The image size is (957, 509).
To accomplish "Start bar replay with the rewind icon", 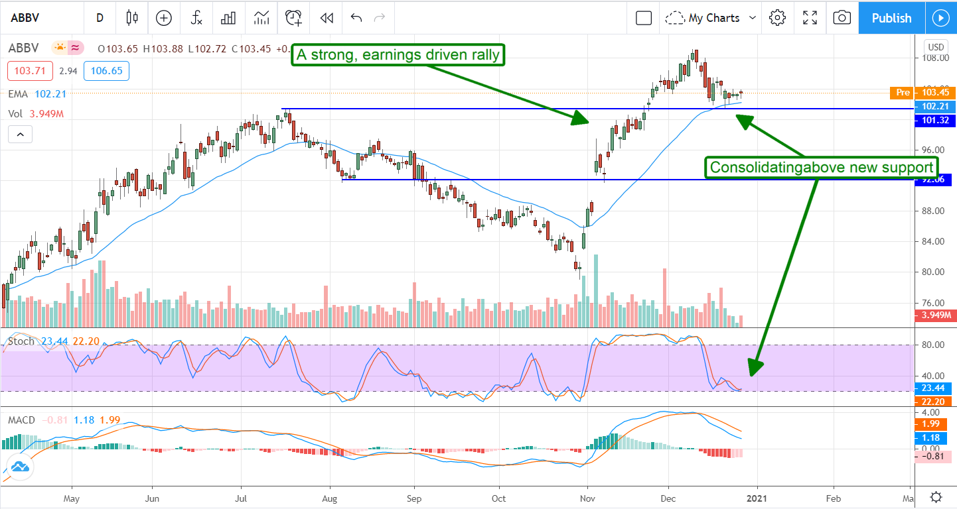I will pyautogui.click(x=326, y=18).
